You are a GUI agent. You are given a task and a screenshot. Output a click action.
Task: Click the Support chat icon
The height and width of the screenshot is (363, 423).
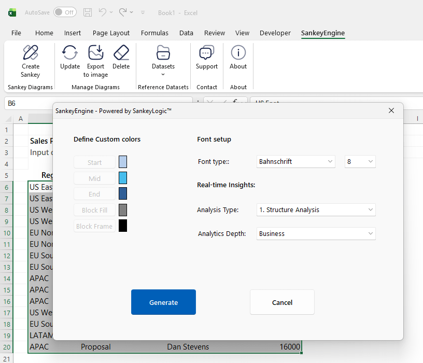[207, 52]
